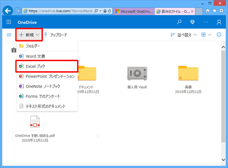Open browser settings gear icon
Viewport: 228px width, 168px height.
point(221,10)
